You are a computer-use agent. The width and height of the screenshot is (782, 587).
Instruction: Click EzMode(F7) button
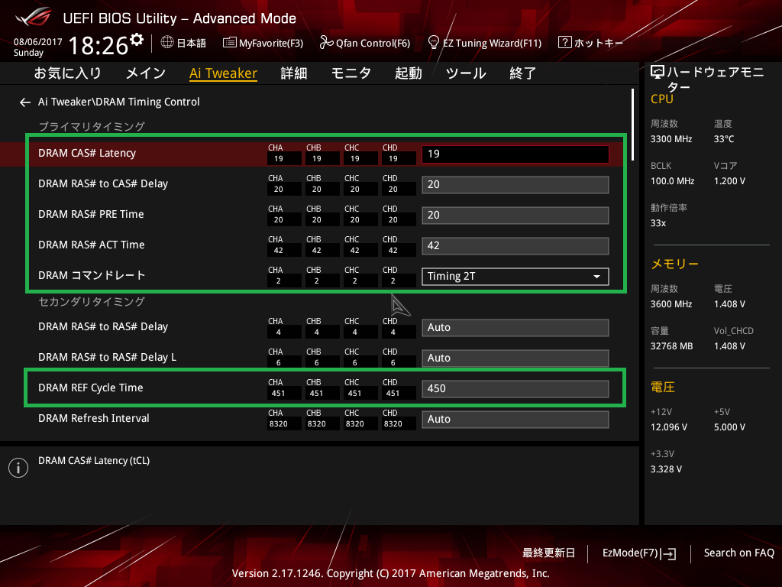click(x=639, y=553)
